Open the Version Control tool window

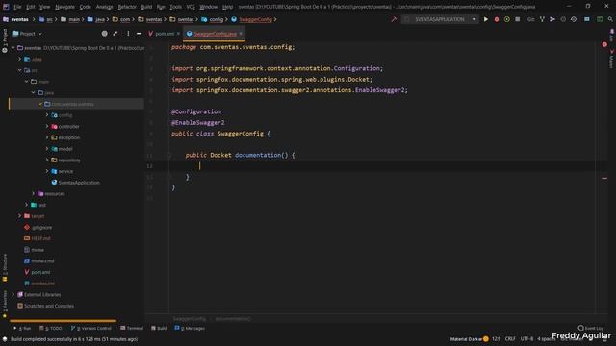click(x=91, y=328)
